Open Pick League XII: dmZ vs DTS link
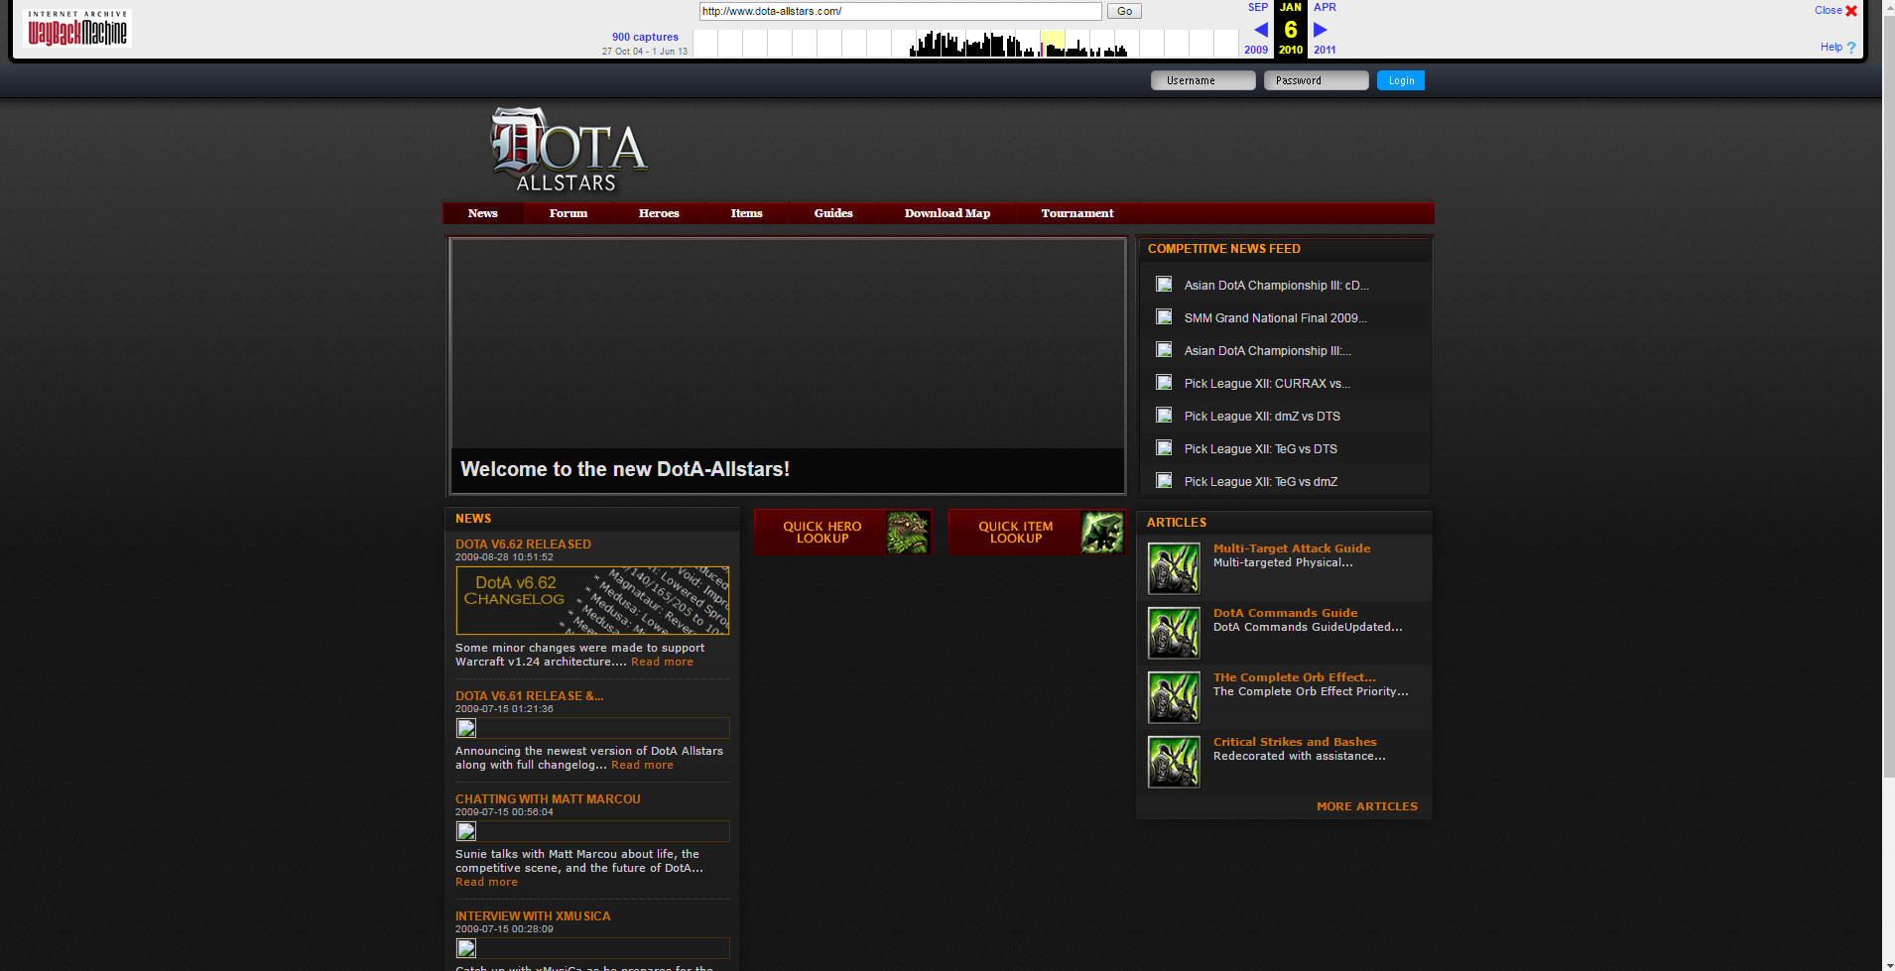Viewport: 1895px width, 971px height. click(x=1262, y=417)
